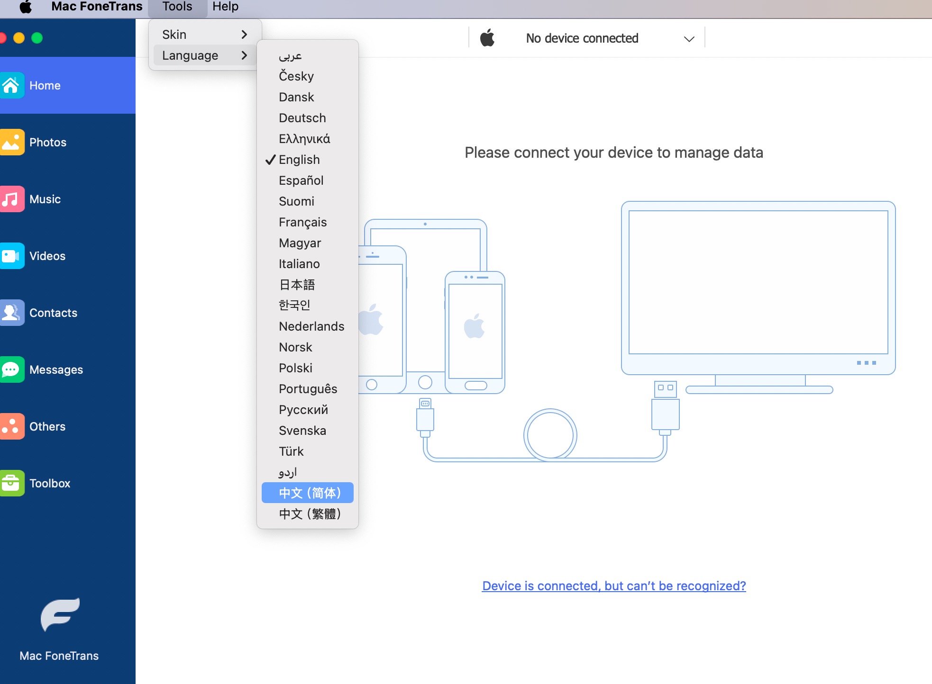Select the checked English language option
Screen dimensions: 932x684
click(x=299, y=160)
